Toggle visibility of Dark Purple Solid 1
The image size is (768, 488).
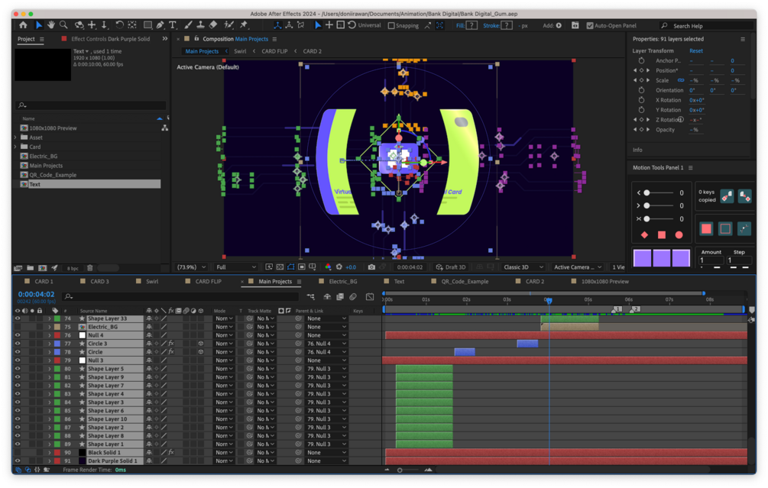click(x=18, y=461)
